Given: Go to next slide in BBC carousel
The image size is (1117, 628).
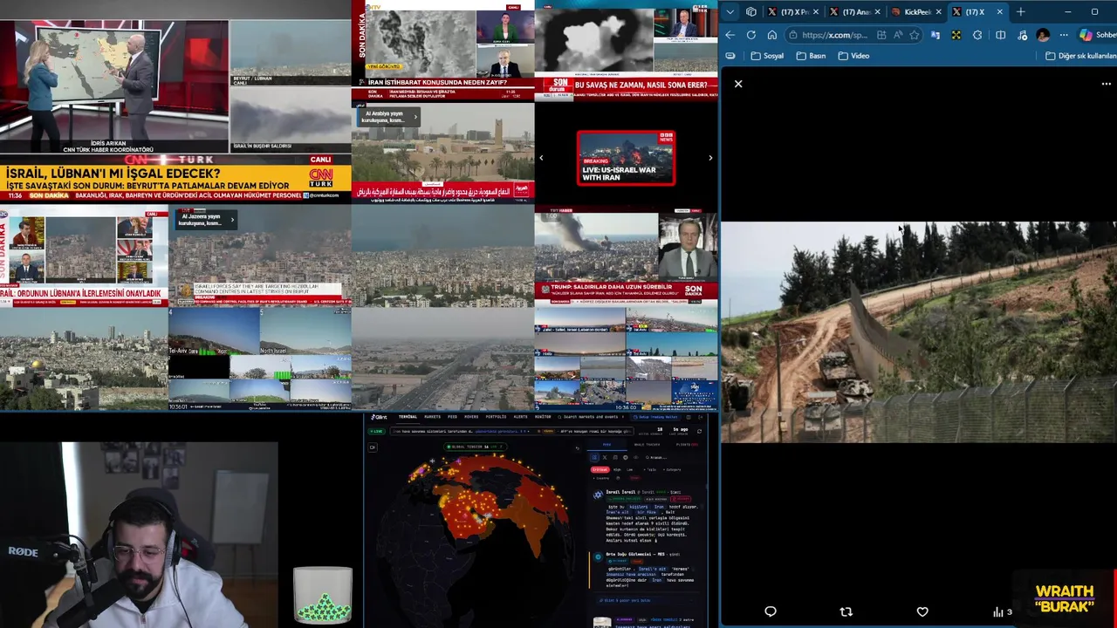Looking at the screenshot, I should [x=710, y=158].
